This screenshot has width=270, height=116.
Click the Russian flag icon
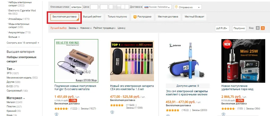[146, 7]
